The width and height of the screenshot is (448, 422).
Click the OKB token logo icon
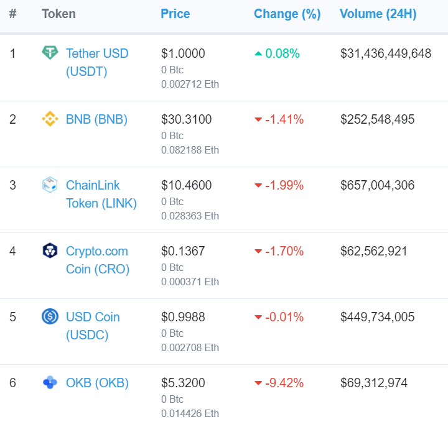click(x=50, y=382)
